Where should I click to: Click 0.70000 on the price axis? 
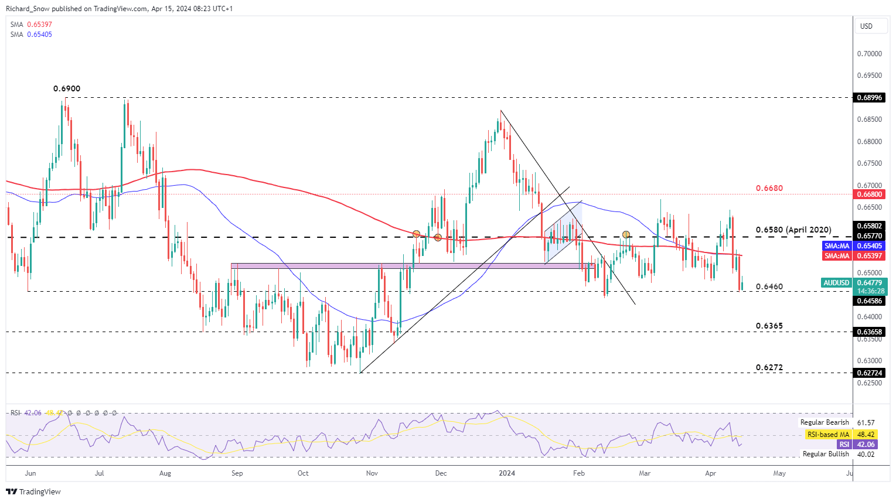869,54
